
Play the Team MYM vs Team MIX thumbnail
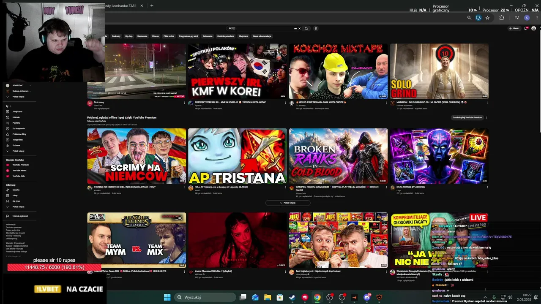point(137,240)
